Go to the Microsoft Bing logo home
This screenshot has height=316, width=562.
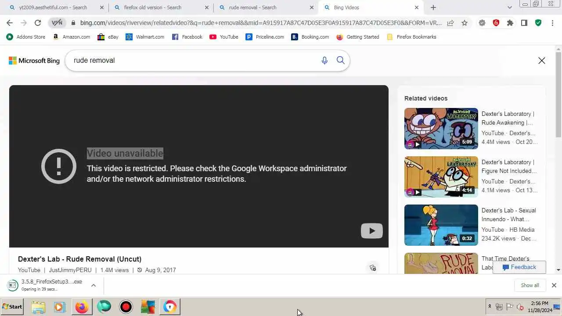(x=34, y=61)
